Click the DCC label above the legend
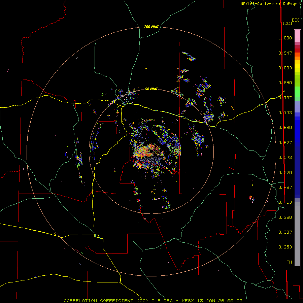 pos(296,20)
